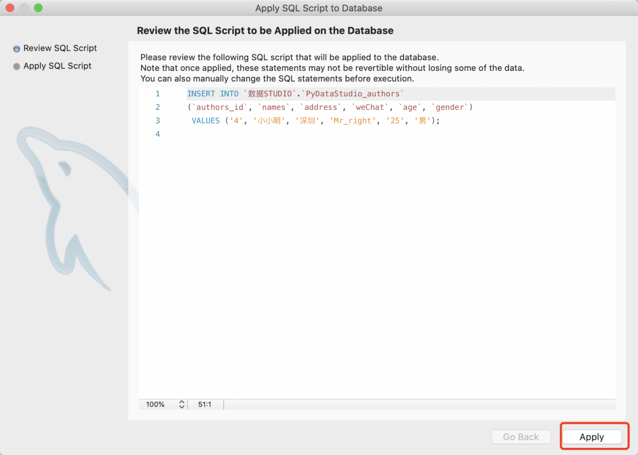The width and height of the screenshot is (638, 455).
Task: Click the `PyDataStudio_authors` table name
Action: tap(352, 93)
